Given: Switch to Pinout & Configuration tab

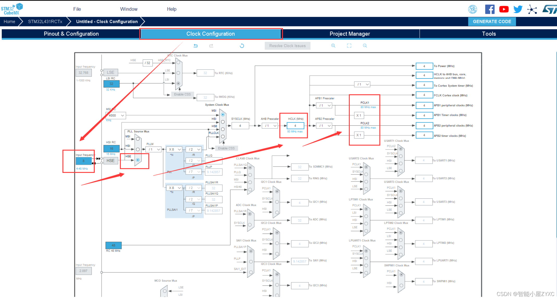Looking at the screenshot, I should [x=71, y=34].
